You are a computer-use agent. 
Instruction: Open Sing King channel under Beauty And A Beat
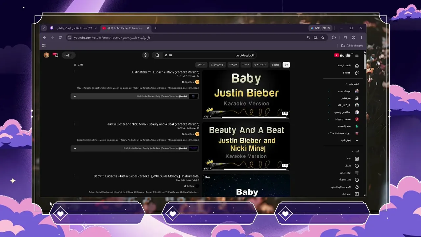click(x=189, y=134)
